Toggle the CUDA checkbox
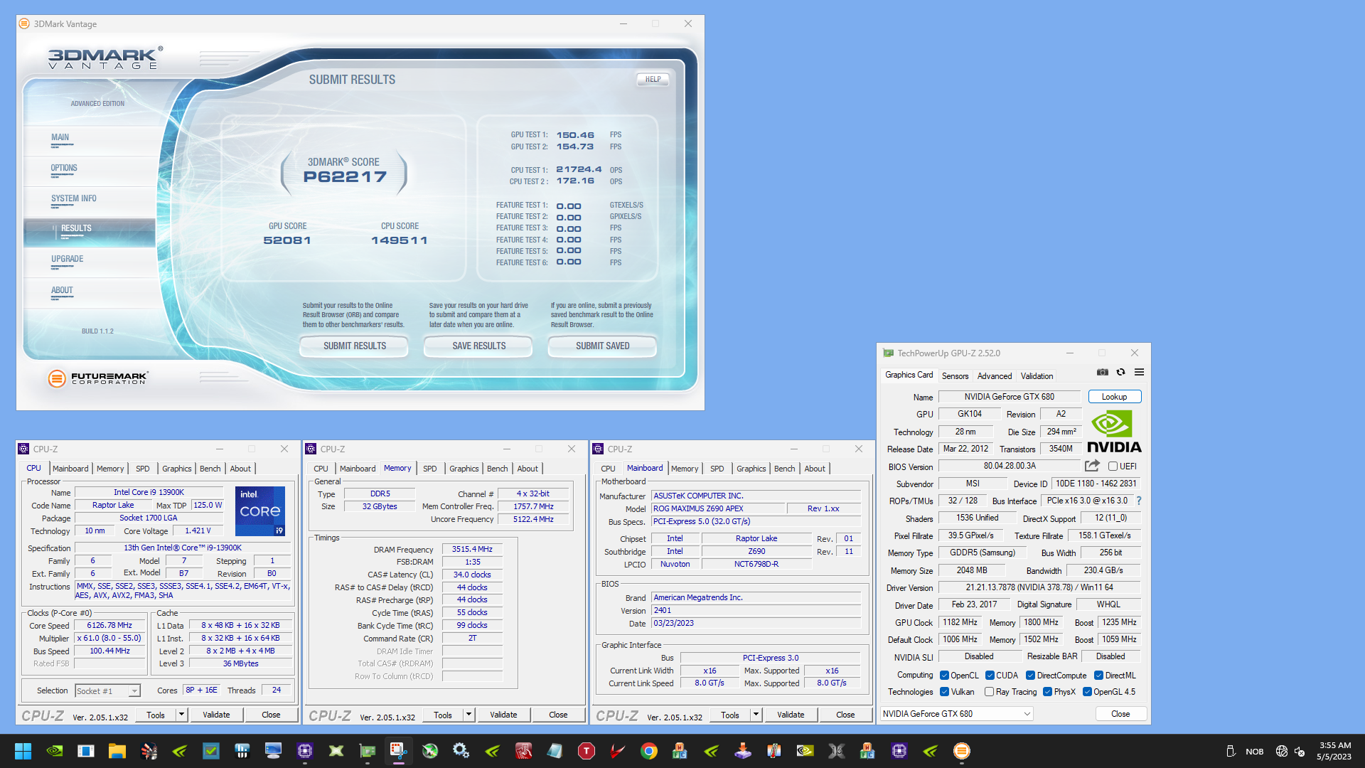The width and height of the screenshot is (1365, 768). coord(990,676)
